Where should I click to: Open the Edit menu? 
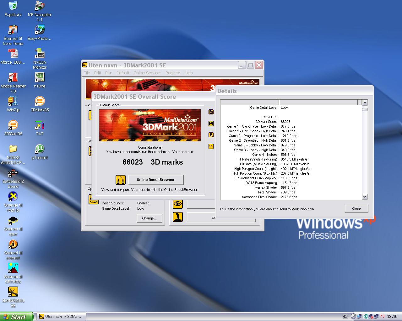pos(98,73)
